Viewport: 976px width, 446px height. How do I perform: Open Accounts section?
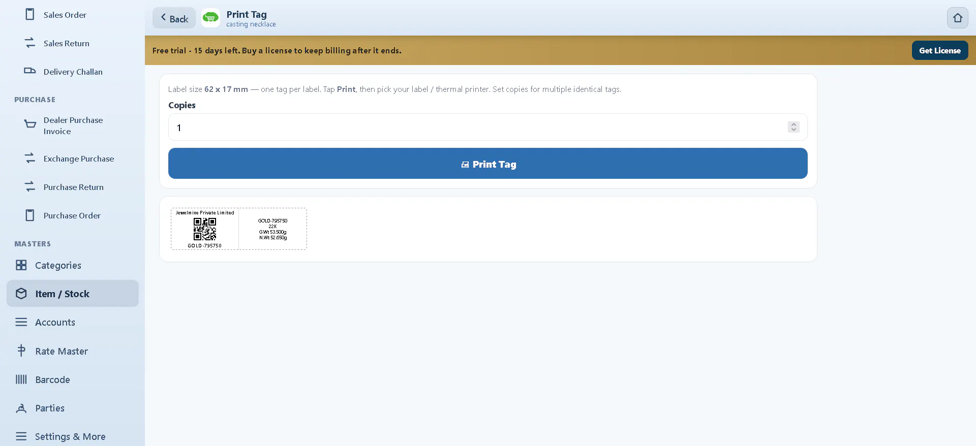point(72,322)
